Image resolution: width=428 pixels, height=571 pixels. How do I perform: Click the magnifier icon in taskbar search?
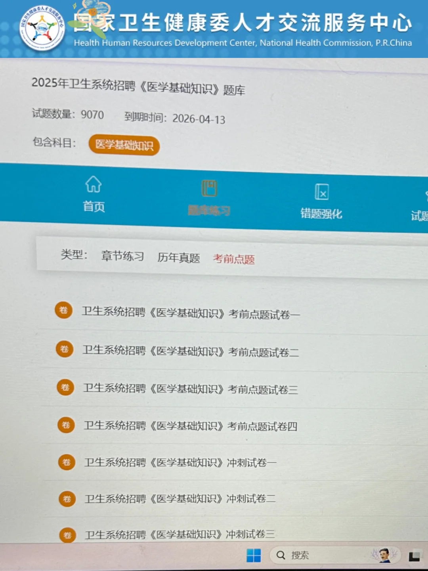(281, 555)
